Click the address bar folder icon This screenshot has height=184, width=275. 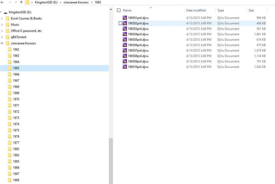(28, 2)
